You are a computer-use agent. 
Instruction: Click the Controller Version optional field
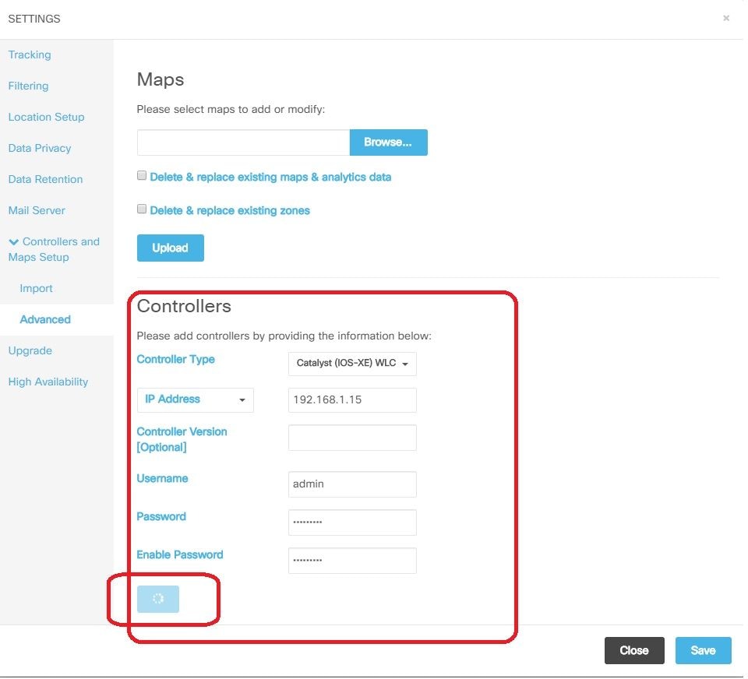tap(352, 438)
